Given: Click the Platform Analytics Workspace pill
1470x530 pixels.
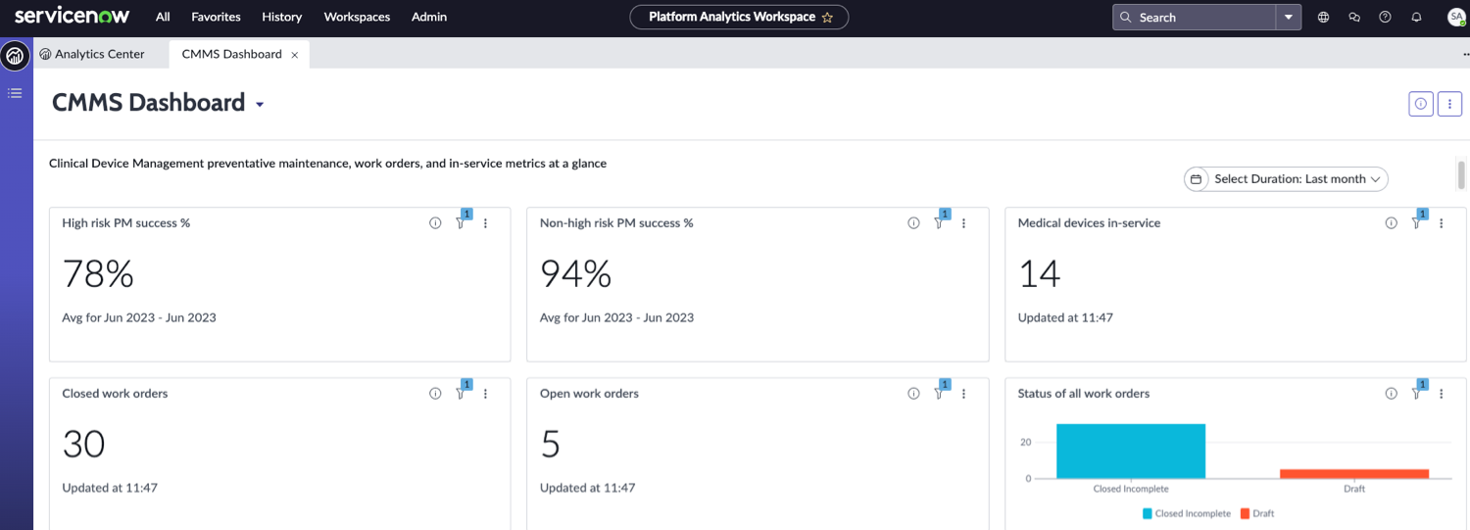Looking at the screenshot, I should click(x=739, y=17).
